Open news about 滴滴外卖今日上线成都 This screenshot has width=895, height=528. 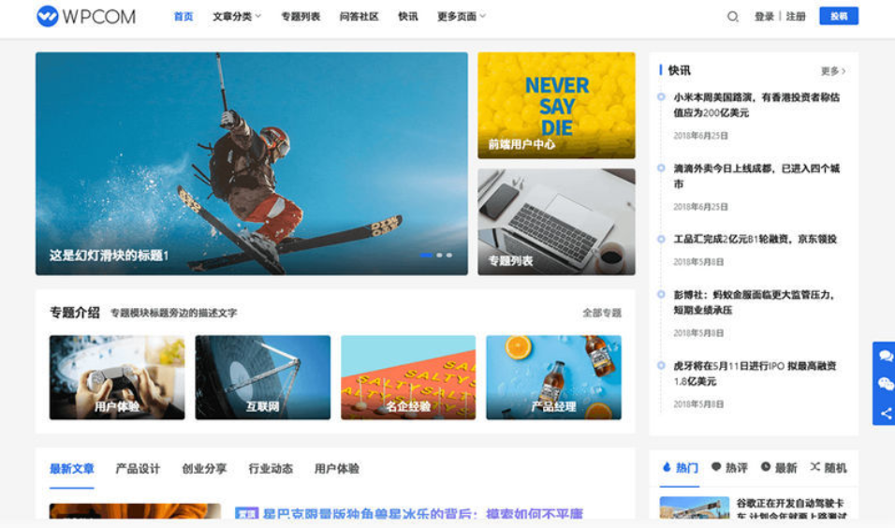pos(756,176)
